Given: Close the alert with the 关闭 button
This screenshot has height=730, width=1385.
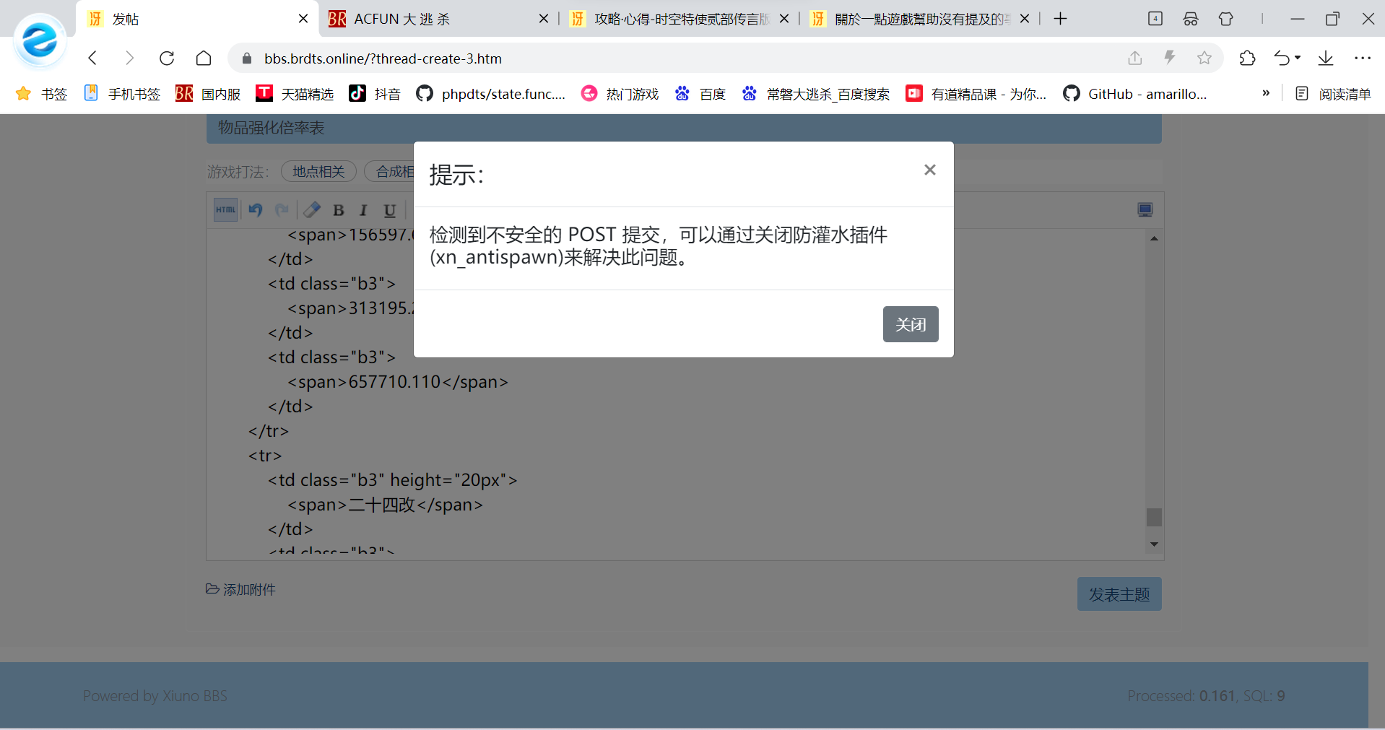Looking at the screenshot, I should pyautogui.click(x=910, y=324).
